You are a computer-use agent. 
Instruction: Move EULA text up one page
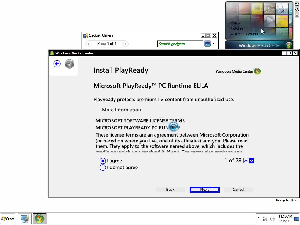246,161
